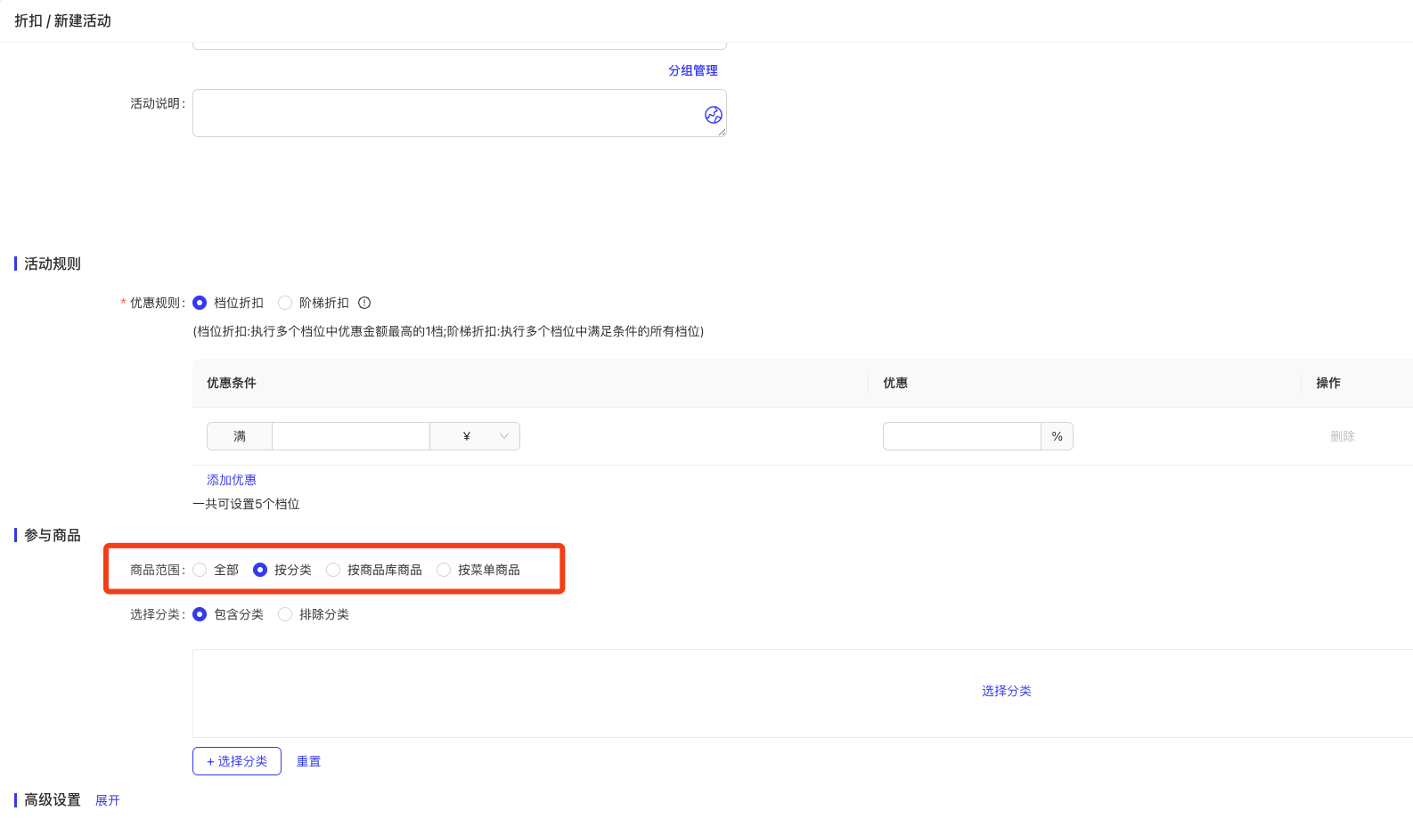Screen dimensions: 1413x827
Task: Select the 包含分类 radio button
Action: click(200, 614)
